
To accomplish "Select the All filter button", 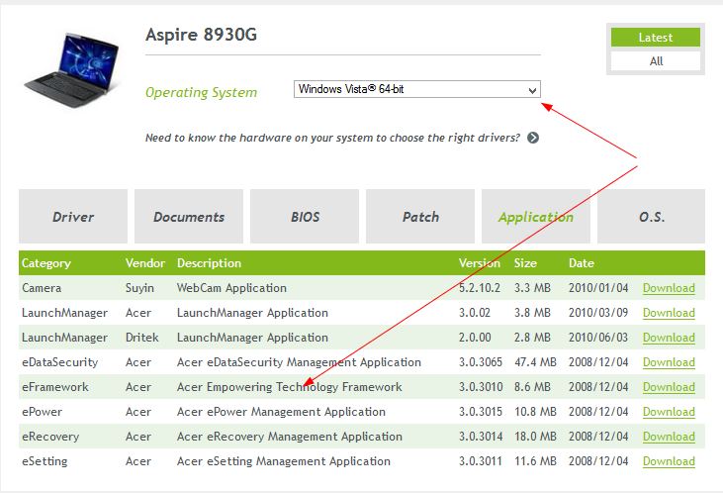I will [x=655, y=61].
